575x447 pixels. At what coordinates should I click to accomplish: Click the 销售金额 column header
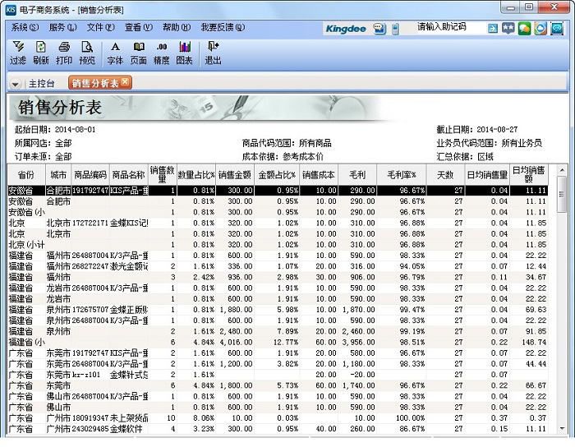coord(235,174)
